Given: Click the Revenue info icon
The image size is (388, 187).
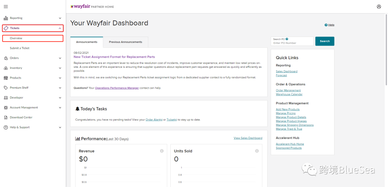Looking at the screenshot, I should (x=162, y=151).
